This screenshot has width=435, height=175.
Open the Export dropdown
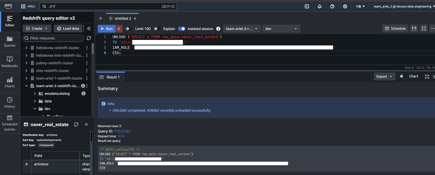384,77
